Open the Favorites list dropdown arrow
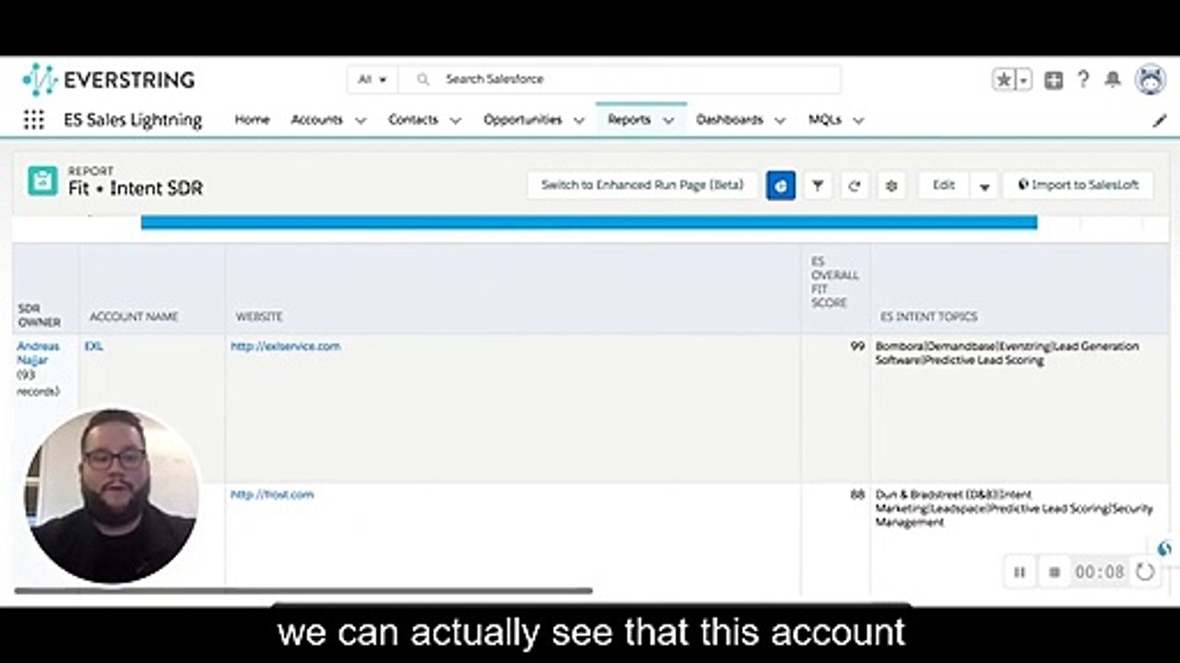 click(1023, 80)
